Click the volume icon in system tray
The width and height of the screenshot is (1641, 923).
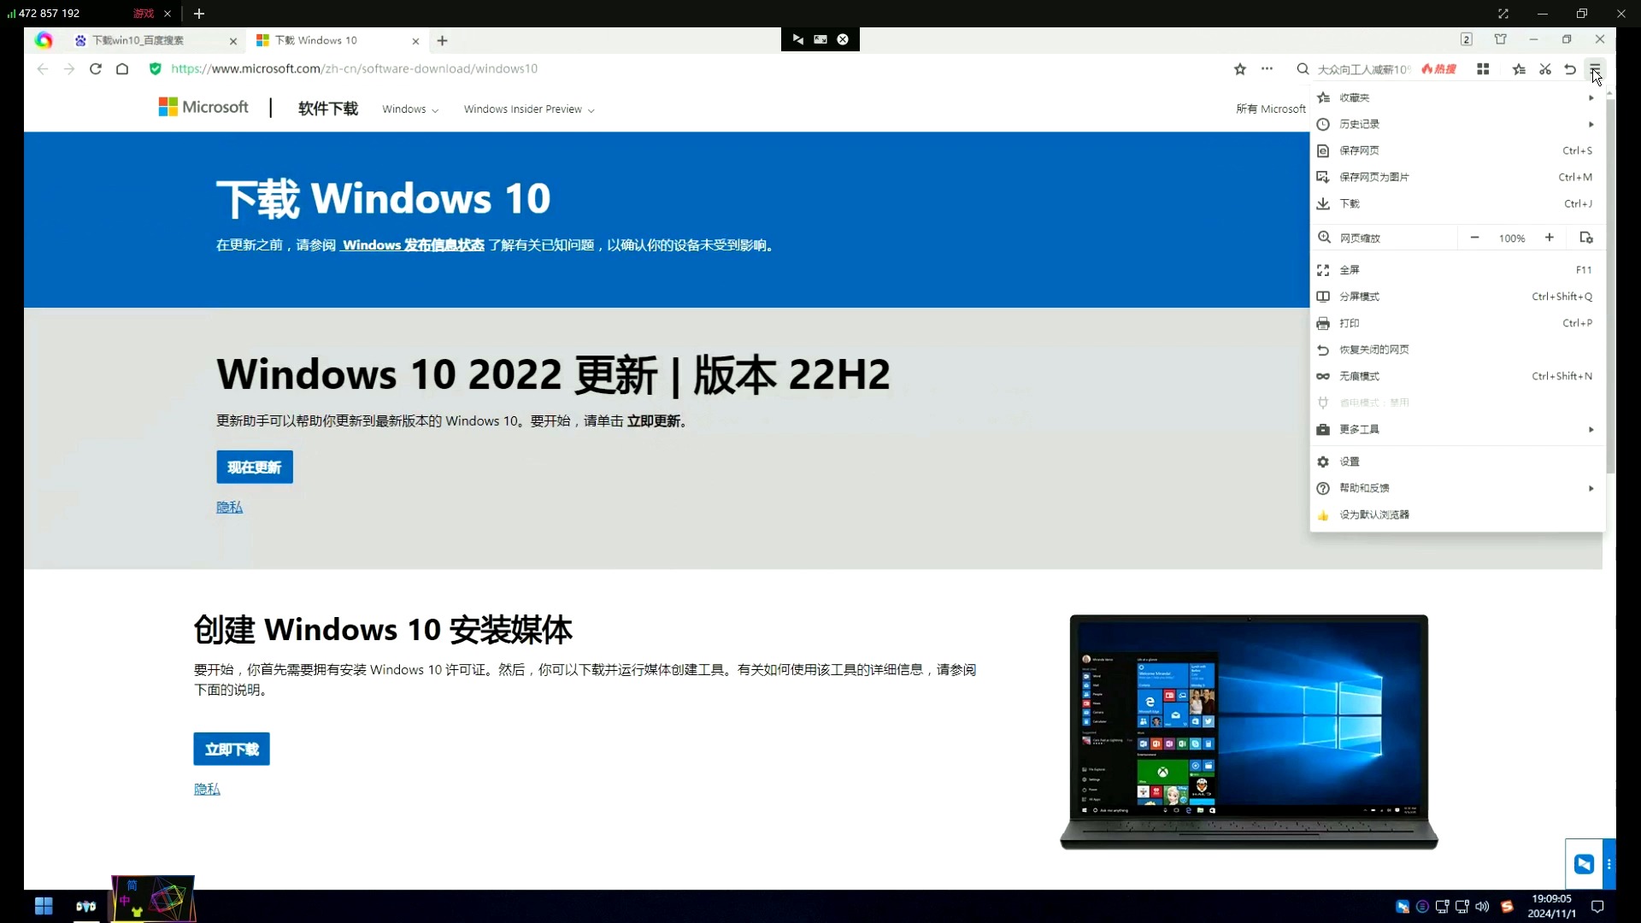1482,907
